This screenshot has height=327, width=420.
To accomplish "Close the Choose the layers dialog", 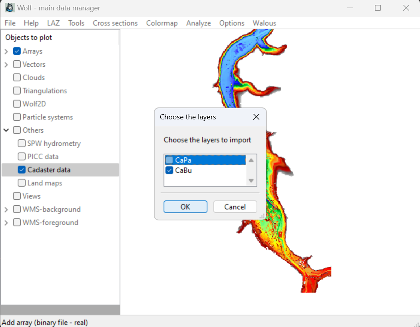I will click(x=256, y=117).
